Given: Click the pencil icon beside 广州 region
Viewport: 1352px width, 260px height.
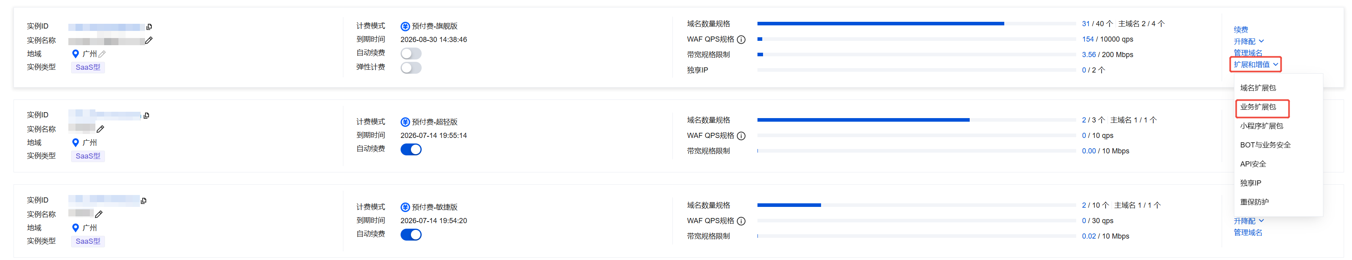Looking at the screenshot, I should point(103,54).
